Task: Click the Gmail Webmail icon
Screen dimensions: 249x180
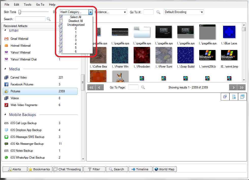Action: [6, 39]
